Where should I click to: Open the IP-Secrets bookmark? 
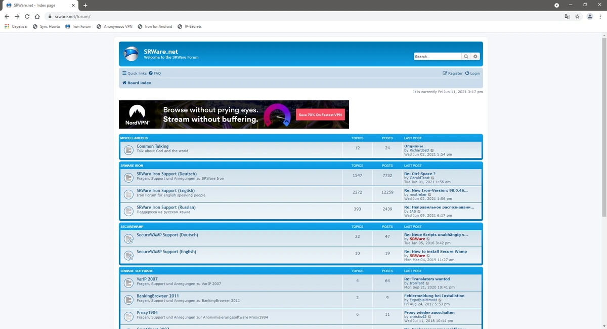coord(190,26)
